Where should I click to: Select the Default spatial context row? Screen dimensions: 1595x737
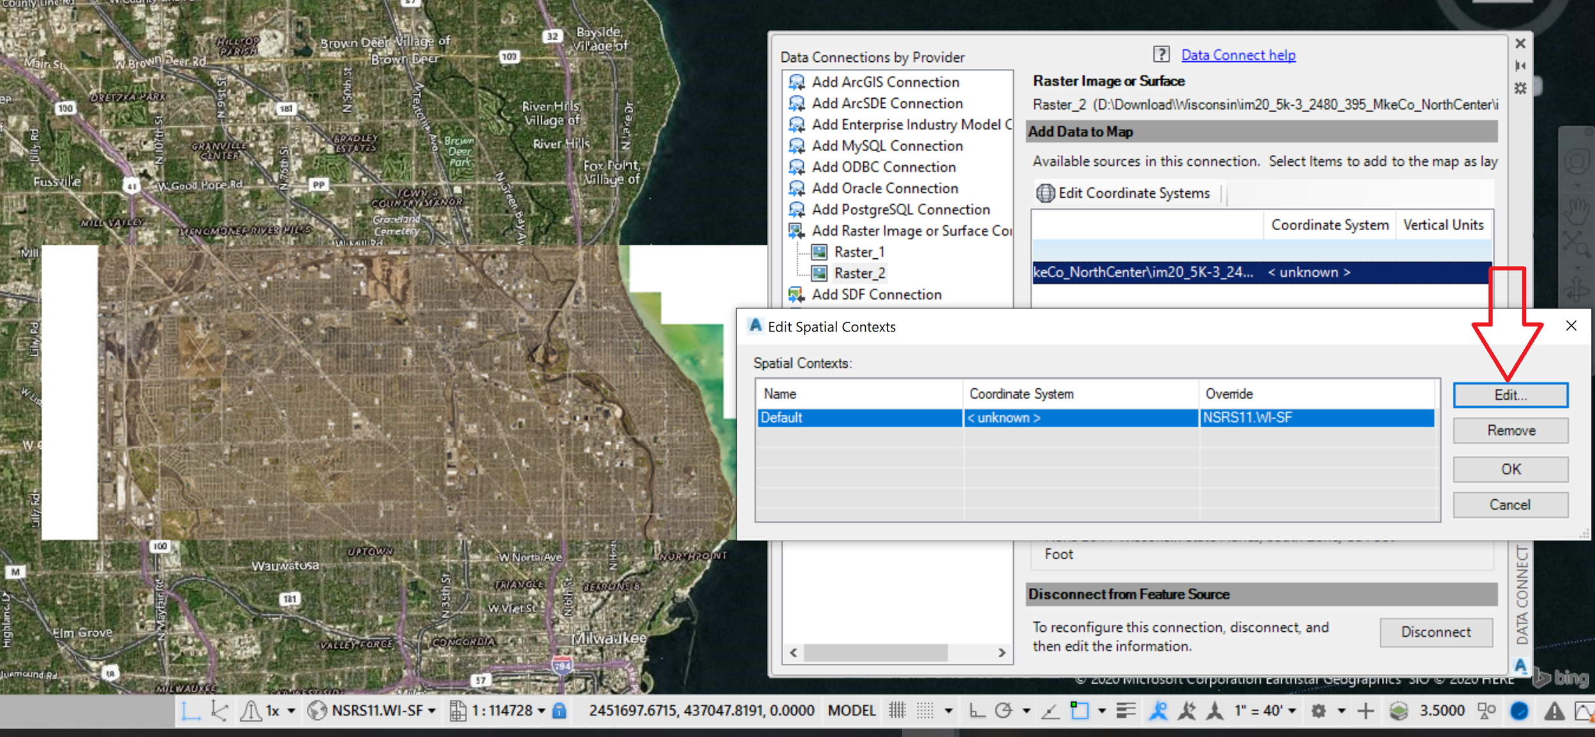click(1095, 418)
